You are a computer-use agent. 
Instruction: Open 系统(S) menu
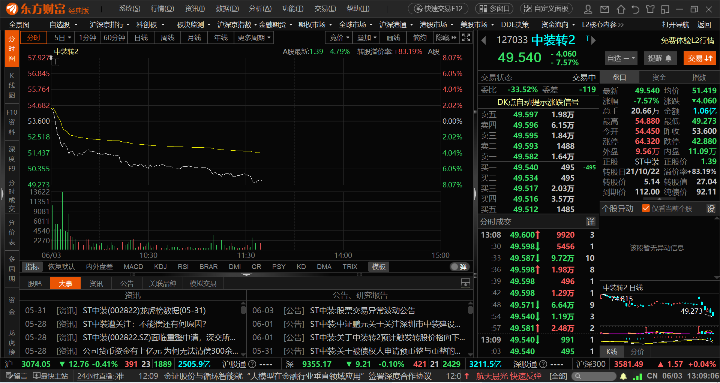(130, 9)
